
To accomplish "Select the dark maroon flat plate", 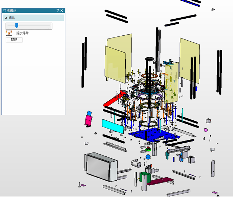I will [x=160, y=181].
